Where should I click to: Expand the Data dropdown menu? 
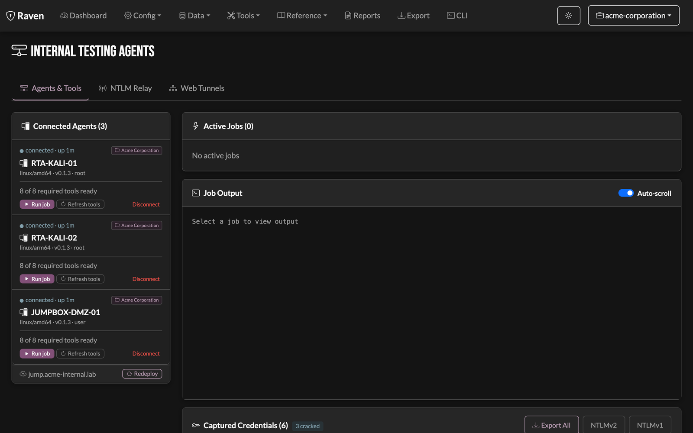194,16
